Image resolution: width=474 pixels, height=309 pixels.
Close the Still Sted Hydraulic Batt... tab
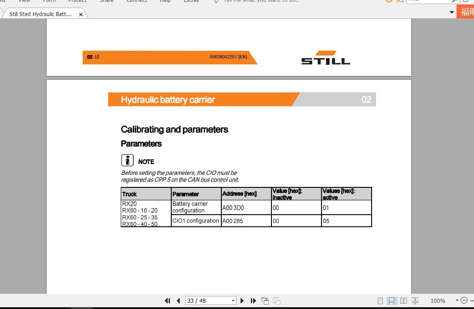pyautogui.click(x=80, y=14)
